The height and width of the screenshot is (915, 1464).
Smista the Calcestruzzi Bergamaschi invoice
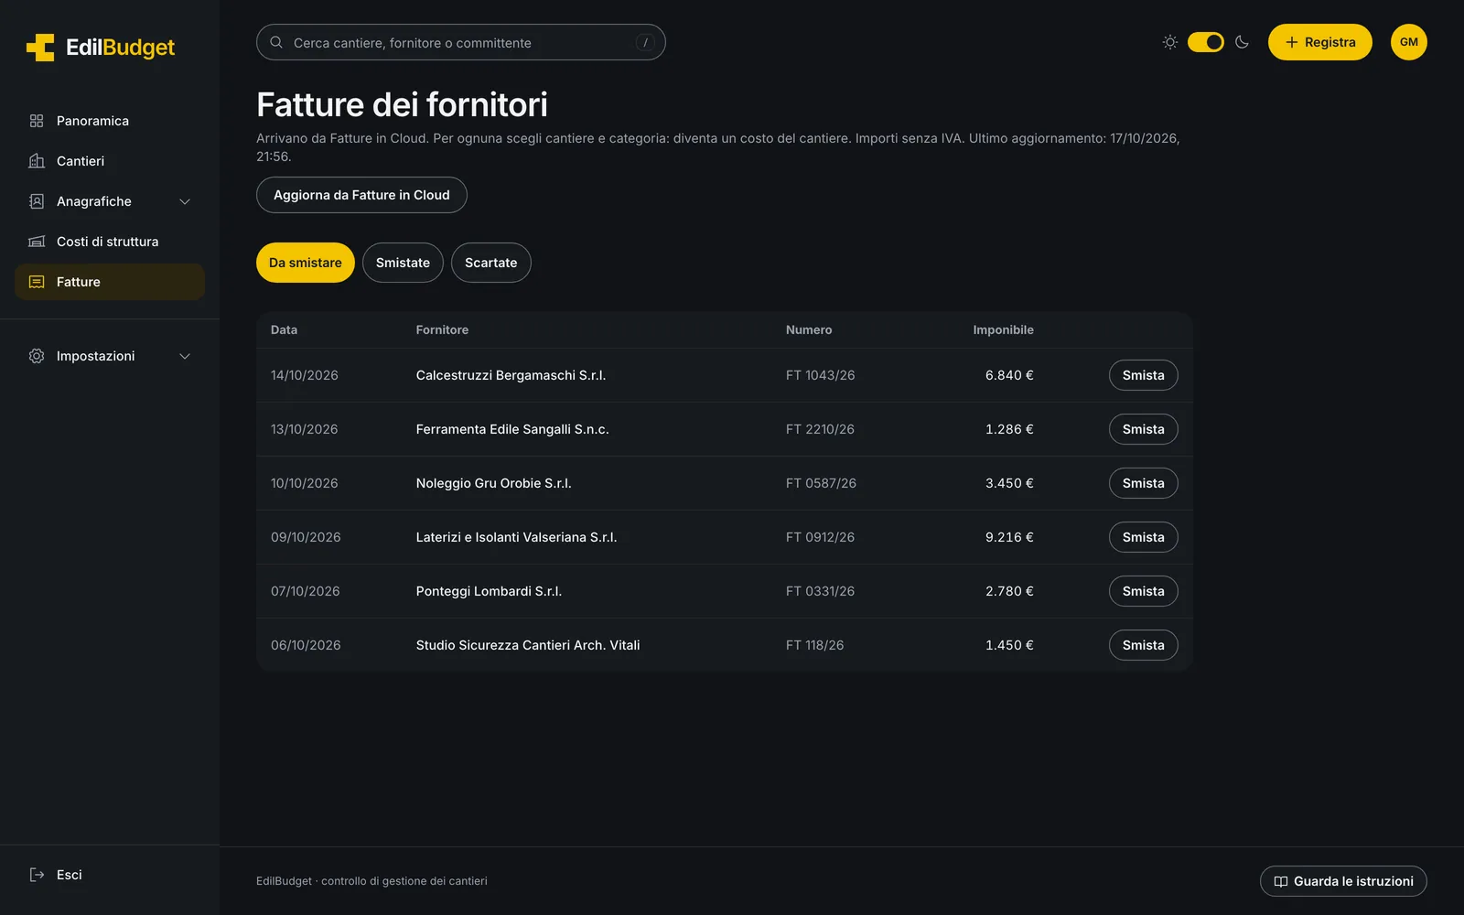(x=1144, y=375)
